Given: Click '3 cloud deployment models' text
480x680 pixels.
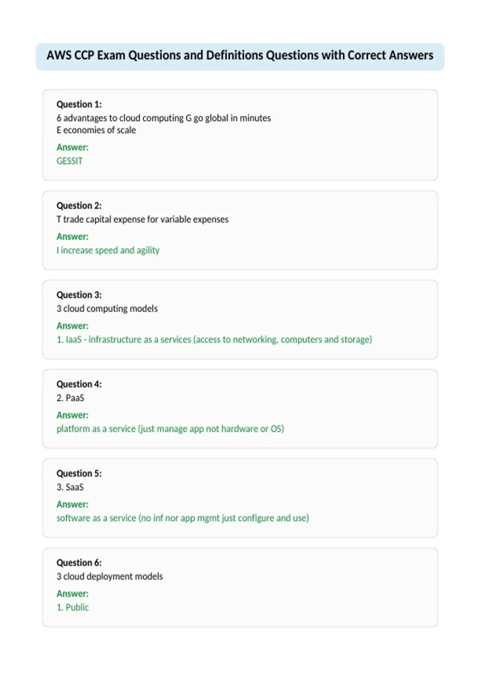Looking at the screenshot, I should point(110,576).
